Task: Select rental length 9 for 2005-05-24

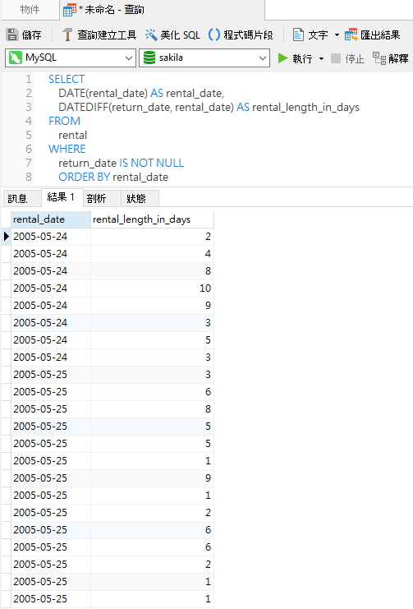Action: 152,305
